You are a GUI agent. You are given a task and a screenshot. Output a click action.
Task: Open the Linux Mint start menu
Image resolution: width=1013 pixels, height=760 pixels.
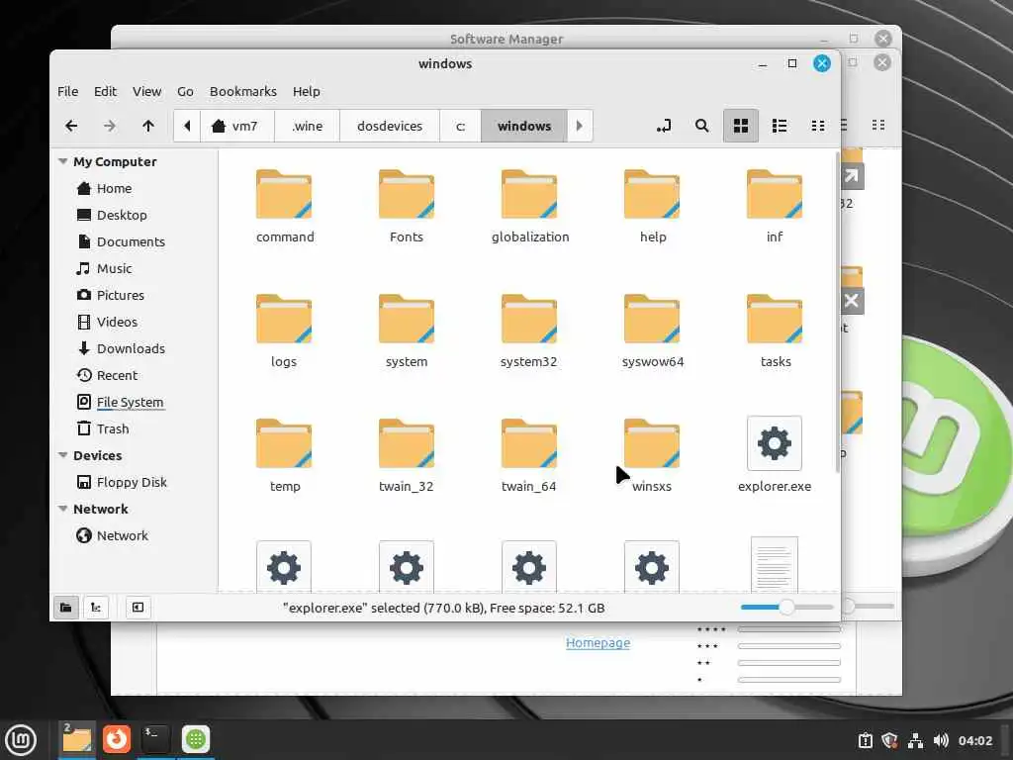[x=21, y=740]
